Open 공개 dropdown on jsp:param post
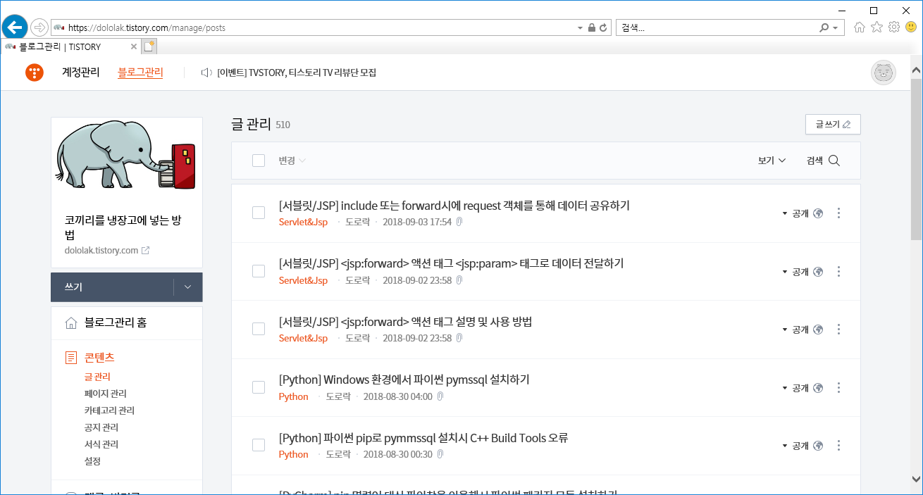 point(795,271)
